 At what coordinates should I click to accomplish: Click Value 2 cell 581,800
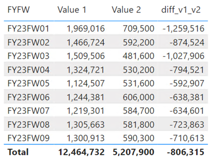click(138, 125)
